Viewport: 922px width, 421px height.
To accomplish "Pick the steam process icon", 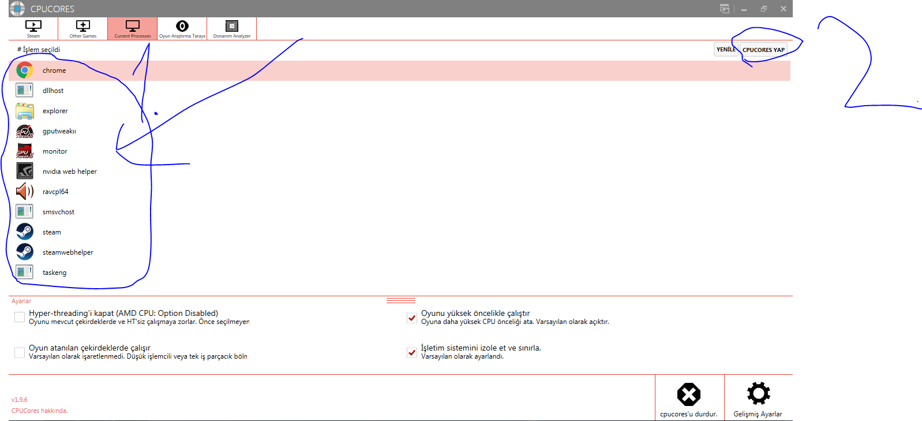I will pyautogui.click(x=25, y=232).
